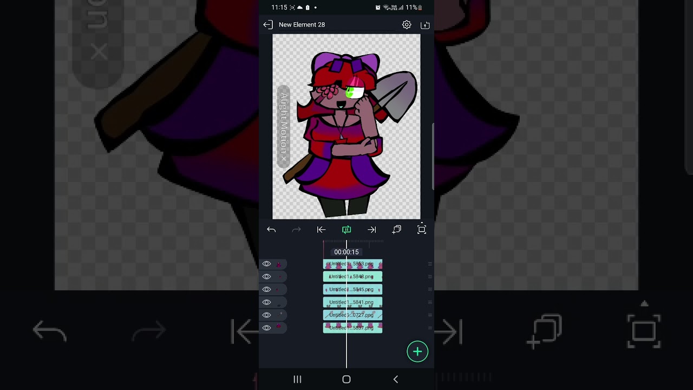Exit the element editor with back arrow
The image size is (693, 390).
pyautogui.click(x=268, y=24)
